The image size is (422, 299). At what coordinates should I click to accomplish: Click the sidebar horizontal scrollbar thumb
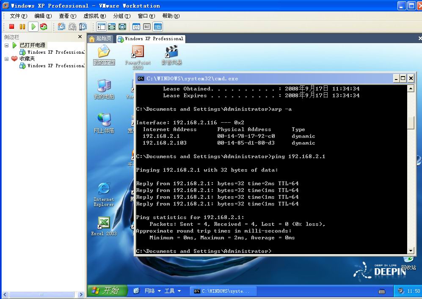click(41, 295)
